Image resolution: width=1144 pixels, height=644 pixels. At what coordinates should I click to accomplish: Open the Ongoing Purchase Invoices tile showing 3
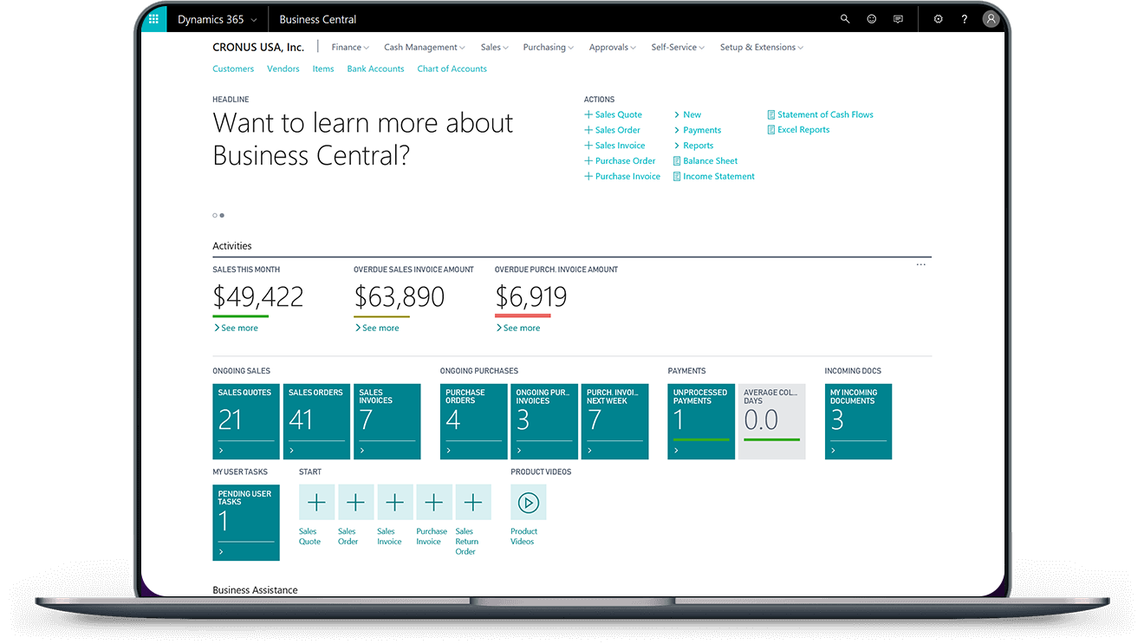pyautogui.click(x=544, y=421)
